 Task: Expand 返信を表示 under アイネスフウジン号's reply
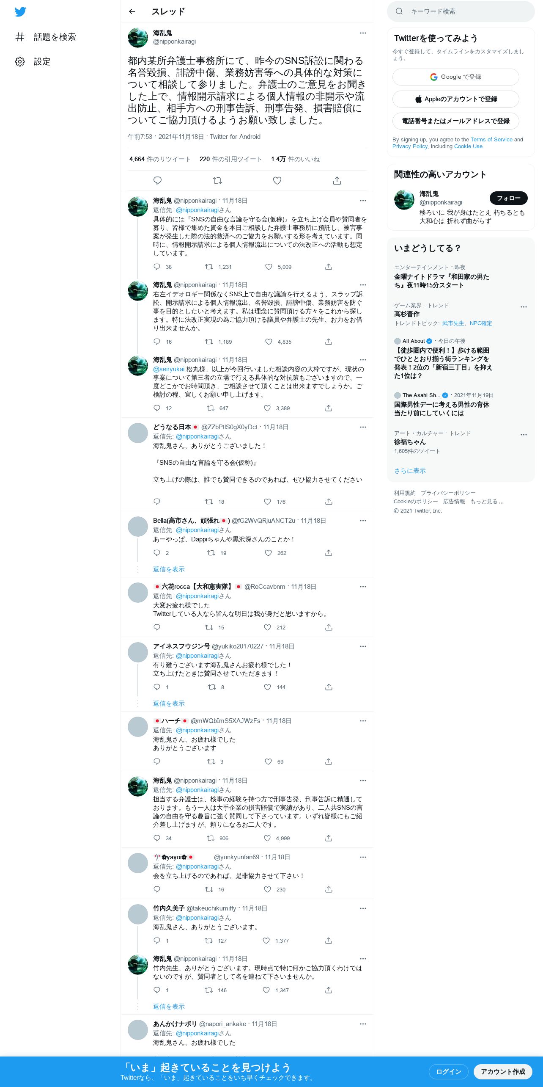169,704
